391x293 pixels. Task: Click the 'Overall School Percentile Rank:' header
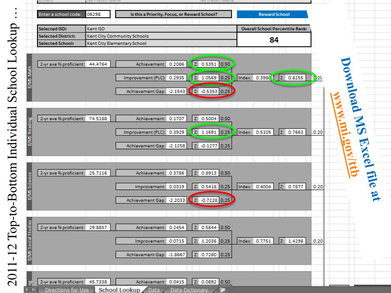[x=274, y=29]
